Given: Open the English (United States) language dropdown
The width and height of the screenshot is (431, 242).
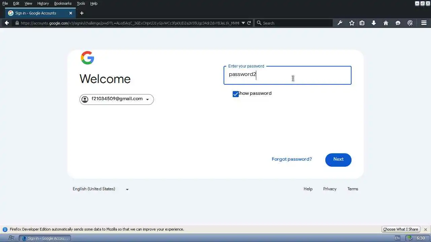Looking at the screenshot, I should (x=101, y=189).
